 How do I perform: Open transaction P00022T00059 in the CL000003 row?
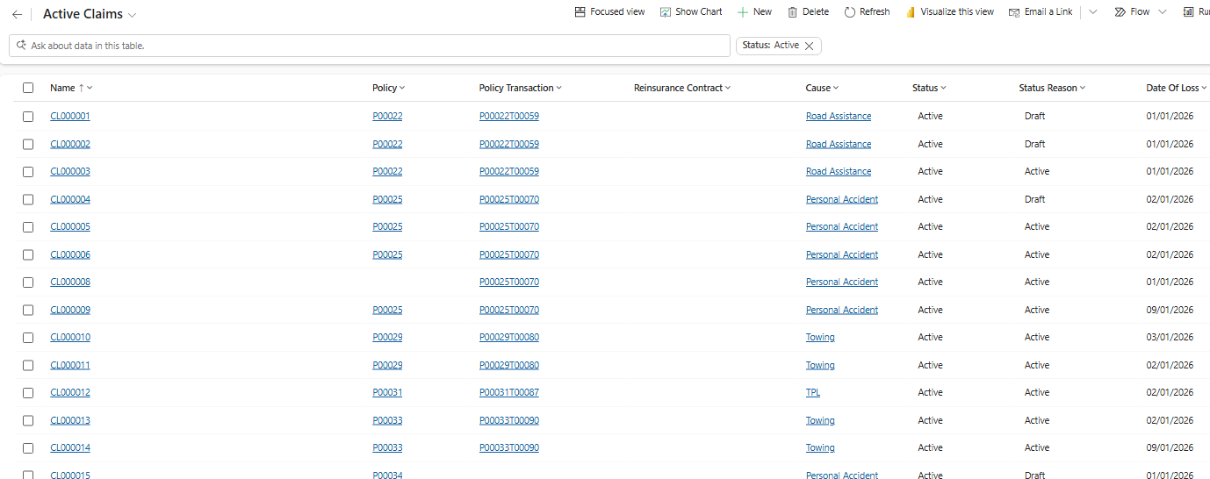coord(509,171)
